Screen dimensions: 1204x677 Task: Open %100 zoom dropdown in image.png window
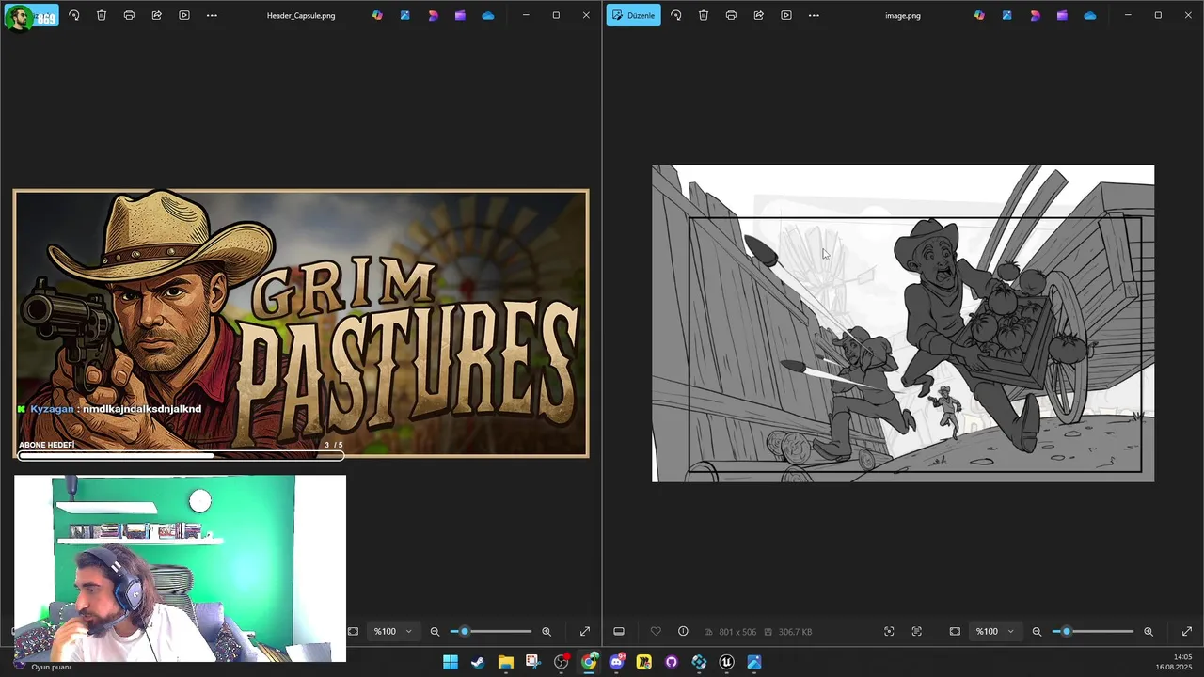(x=995, y=631)
